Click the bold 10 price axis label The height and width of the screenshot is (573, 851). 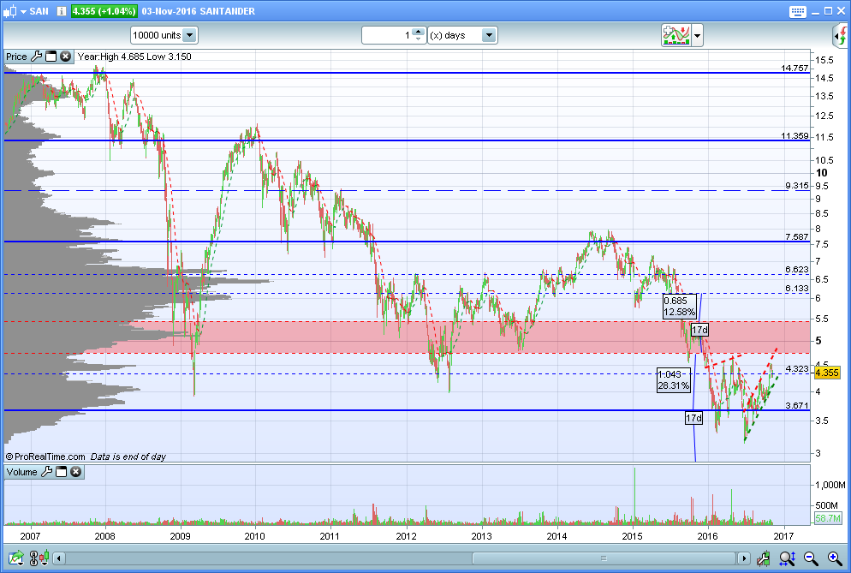(x=822, y=173)
